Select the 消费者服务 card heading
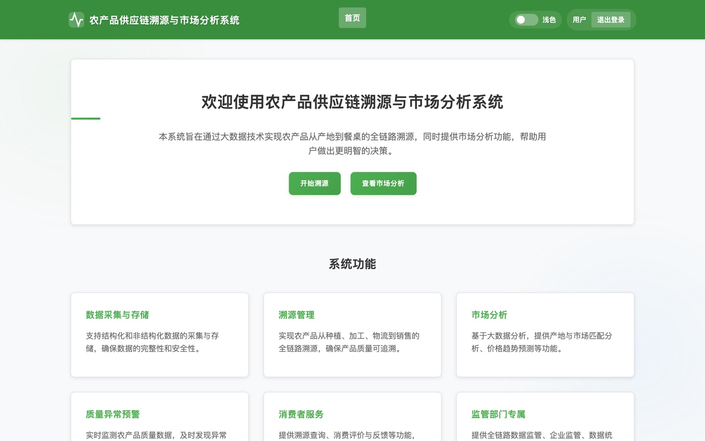 point(301,415)
